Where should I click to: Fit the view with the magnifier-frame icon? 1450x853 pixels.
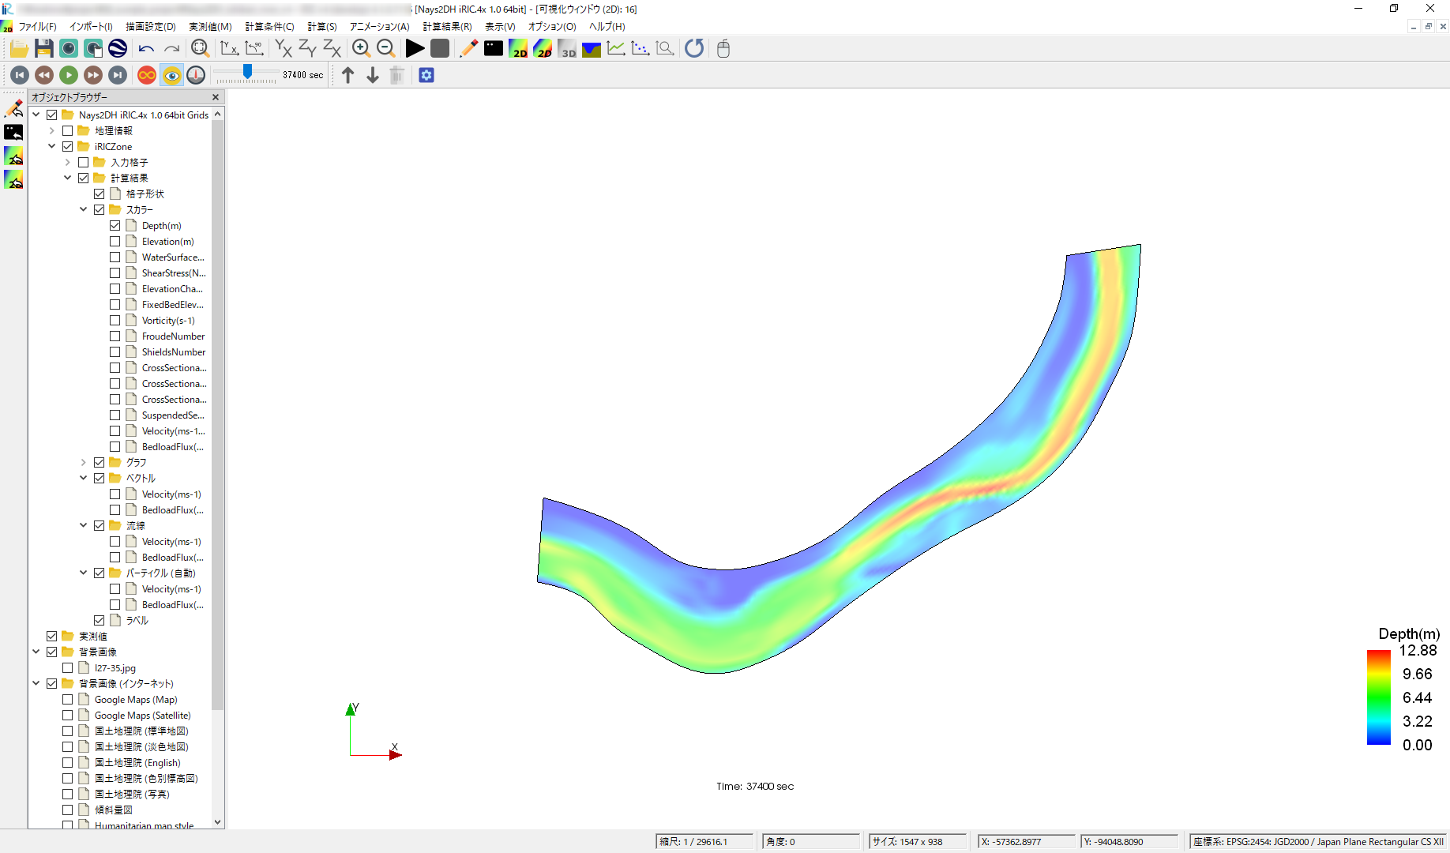[200, 49]
